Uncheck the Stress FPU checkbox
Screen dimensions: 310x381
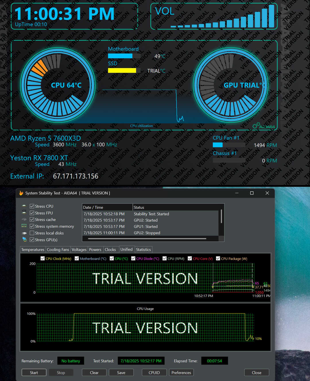(32, 213)
